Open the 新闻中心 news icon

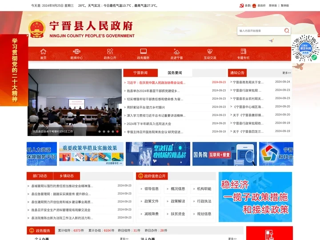click(x=76, y=51)
